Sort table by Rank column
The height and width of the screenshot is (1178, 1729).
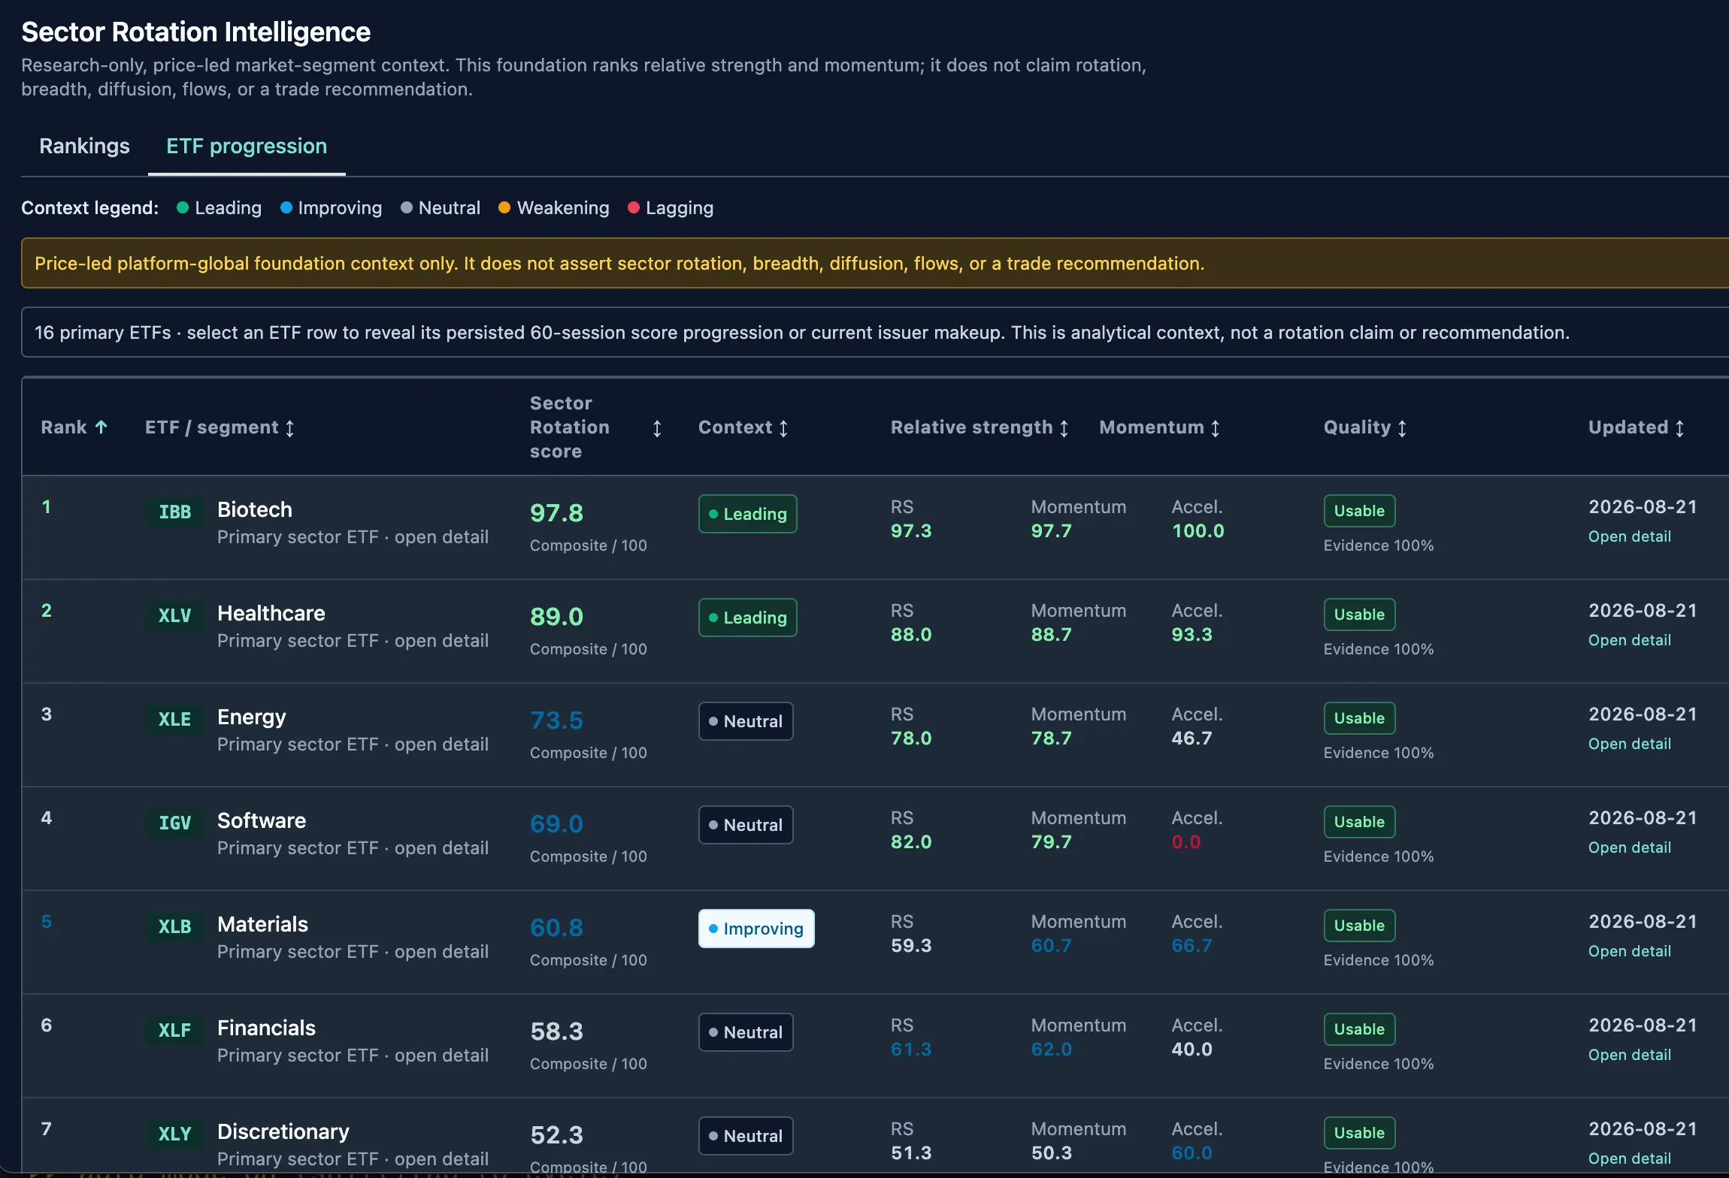74,427
